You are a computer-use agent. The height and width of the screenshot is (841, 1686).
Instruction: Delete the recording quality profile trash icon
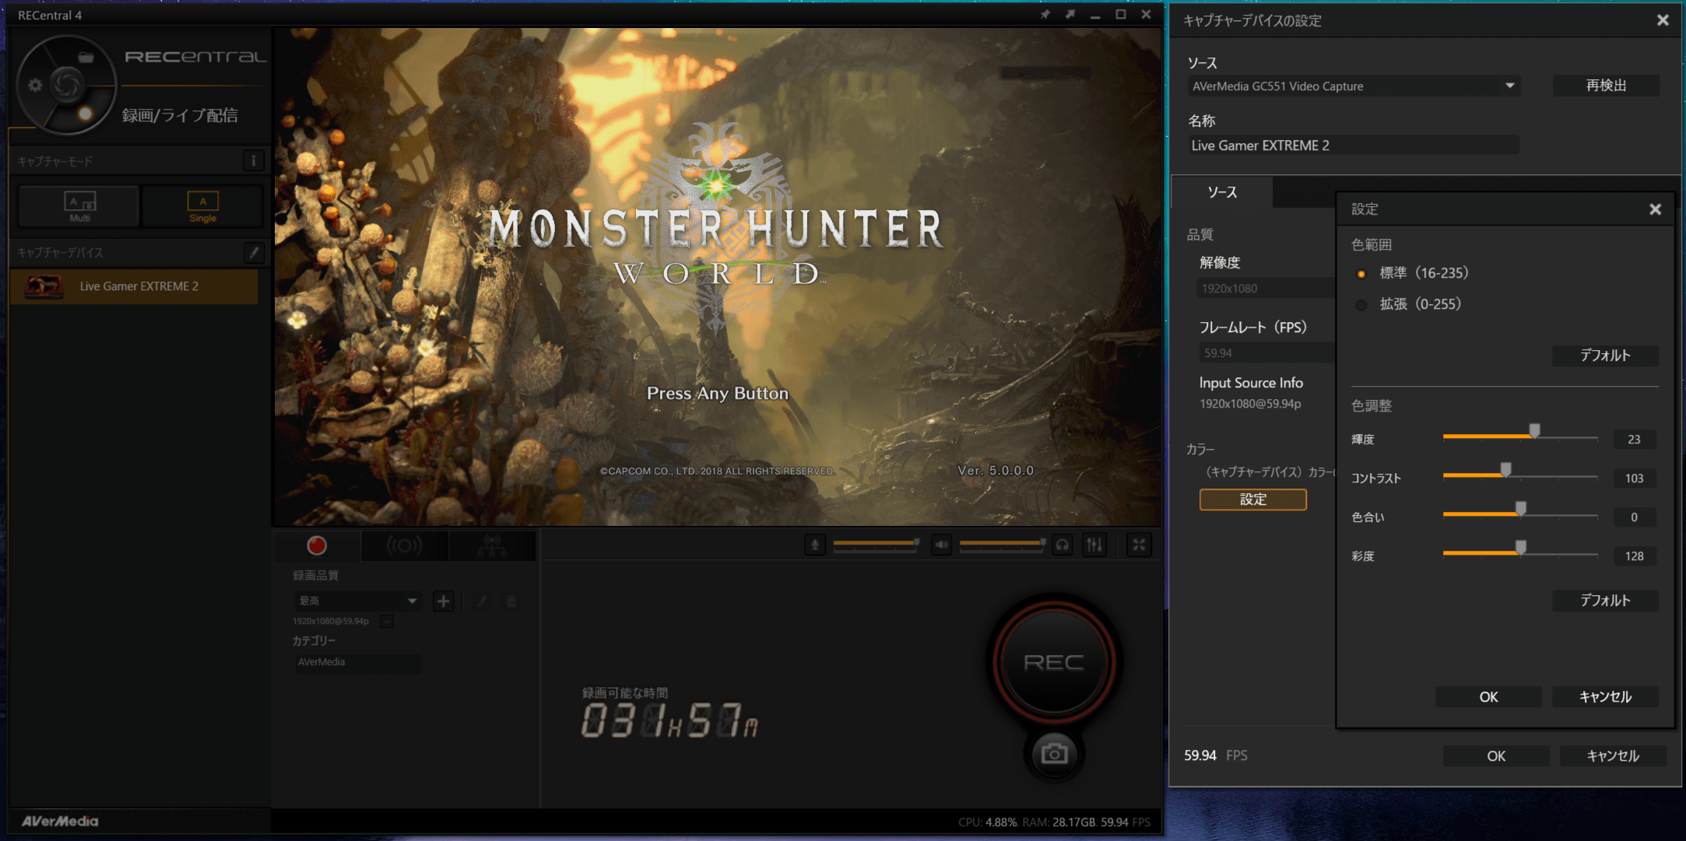pyautogui.click(x=511, y=601)
